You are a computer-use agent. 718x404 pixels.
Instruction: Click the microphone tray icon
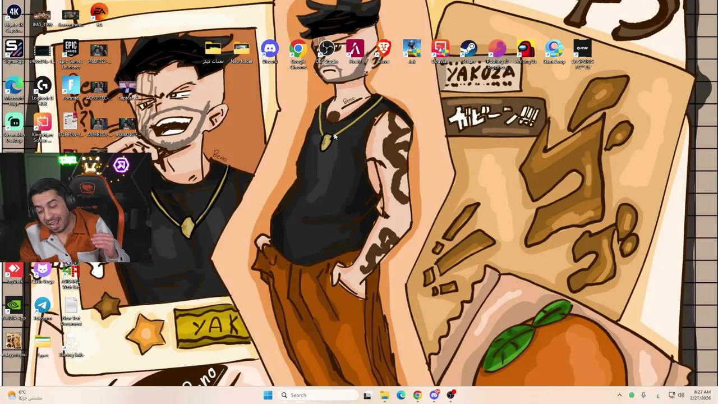[x=643, y=395]
